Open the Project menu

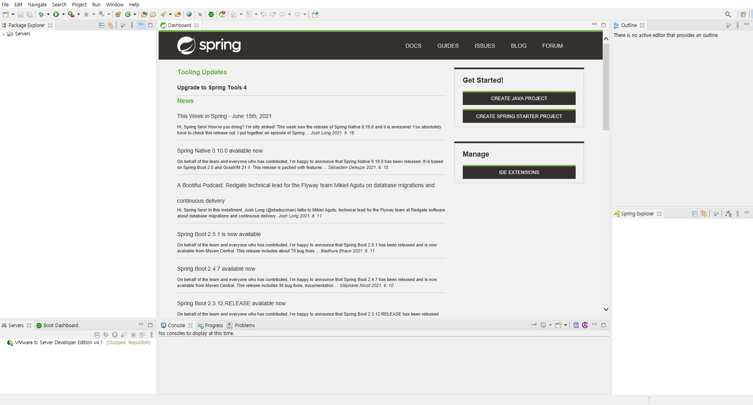click(79, 4)
